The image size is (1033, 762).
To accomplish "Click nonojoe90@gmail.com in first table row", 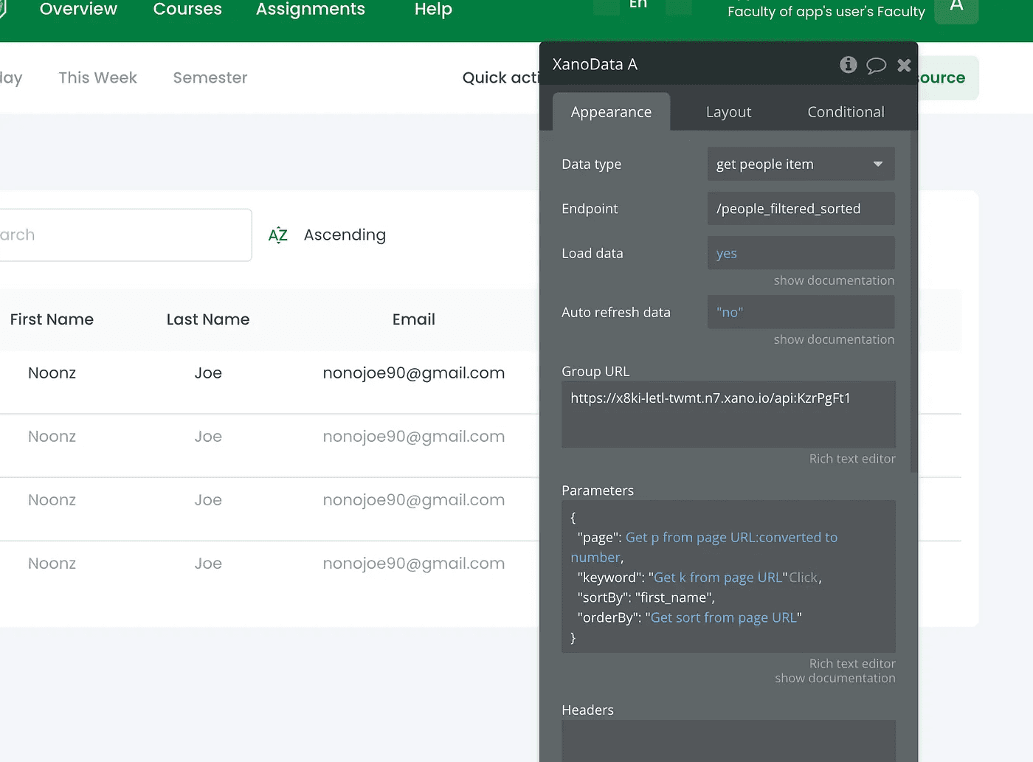I will (x=414, y=373).
